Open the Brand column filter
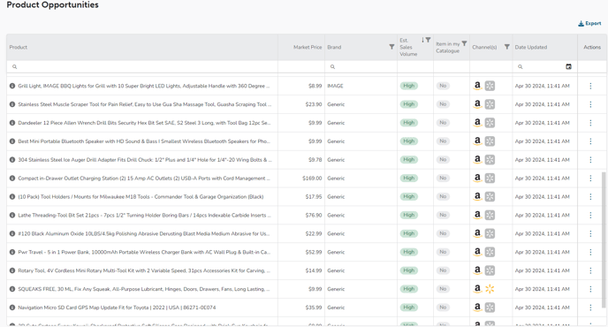This screenshot has width=608, height=327. click(x=391, y=47)
